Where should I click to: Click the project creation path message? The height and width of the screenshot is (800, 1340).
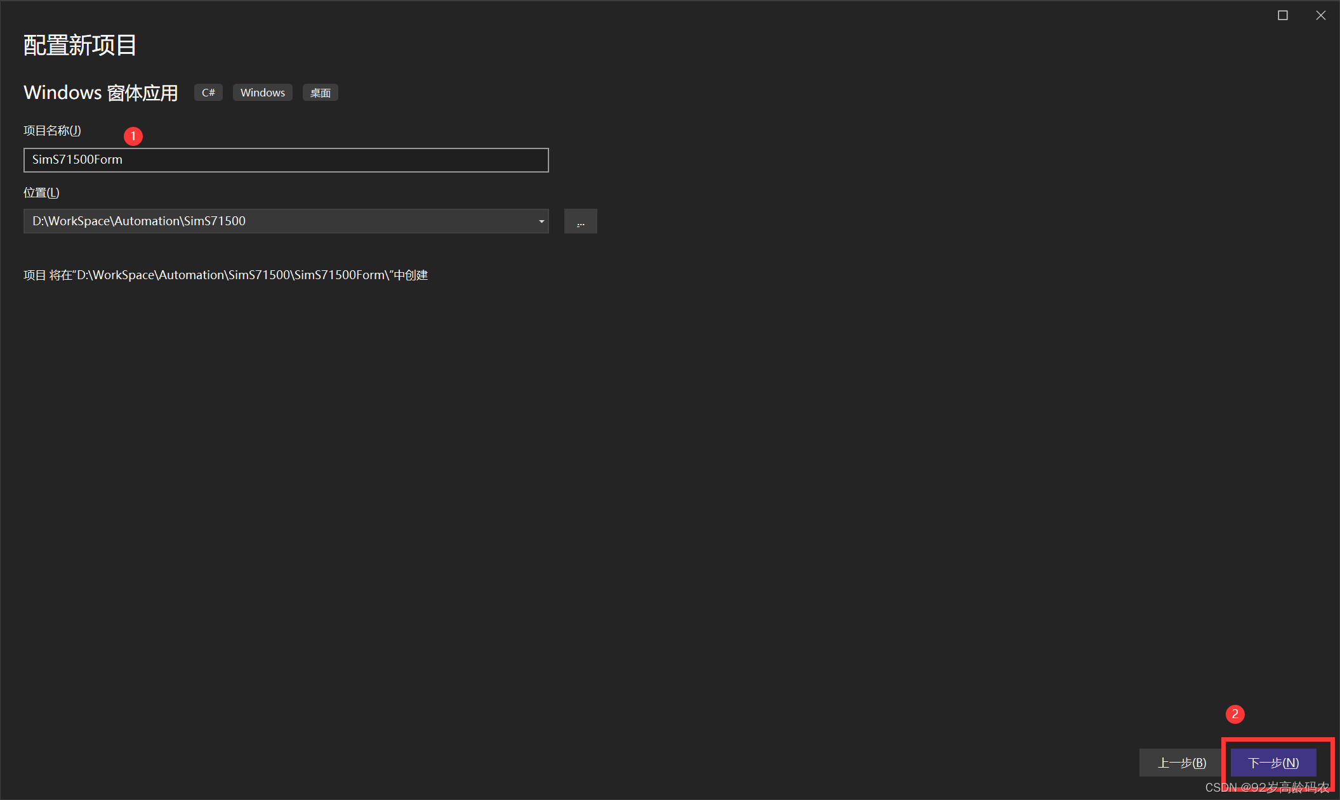pos(226,275)
